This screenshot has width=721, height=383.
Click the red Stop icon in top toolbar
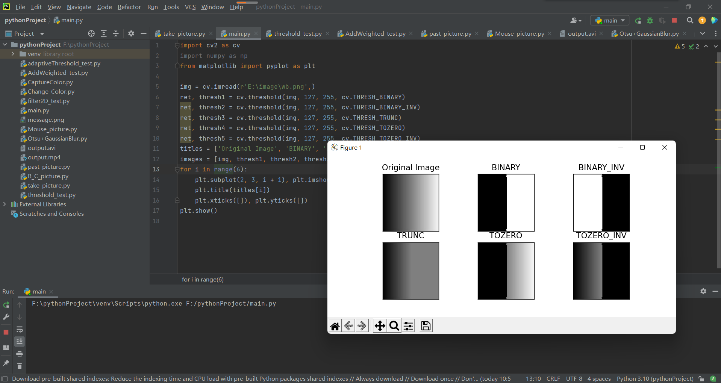674,21
